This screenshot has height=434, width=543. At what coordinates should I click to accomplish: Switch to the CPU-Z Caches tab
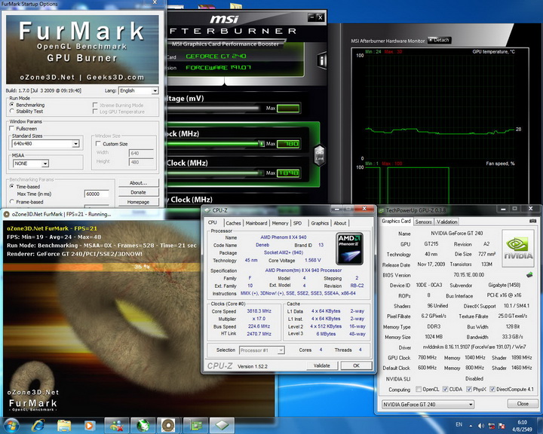pos(233,223)
